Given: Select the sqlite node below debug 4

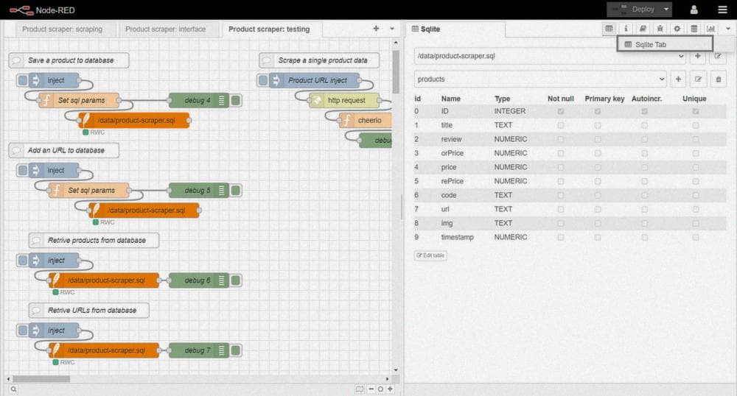Looking at the screenshot, I should click(x=134, y=121).
